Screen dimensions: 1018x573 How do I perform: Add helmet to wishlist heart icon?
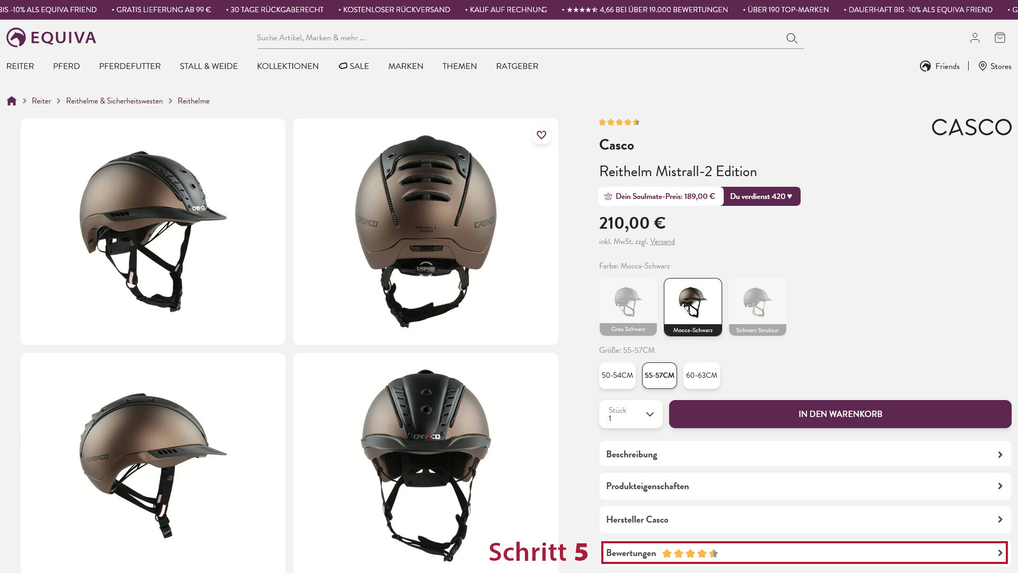pos(541,135)
